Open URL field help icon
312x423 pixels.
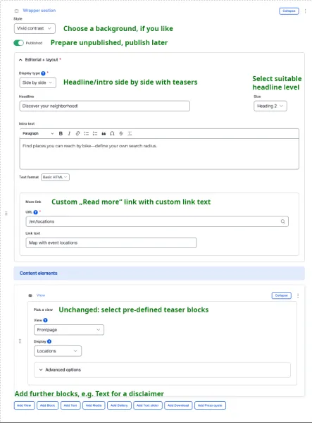click(35, 212)
